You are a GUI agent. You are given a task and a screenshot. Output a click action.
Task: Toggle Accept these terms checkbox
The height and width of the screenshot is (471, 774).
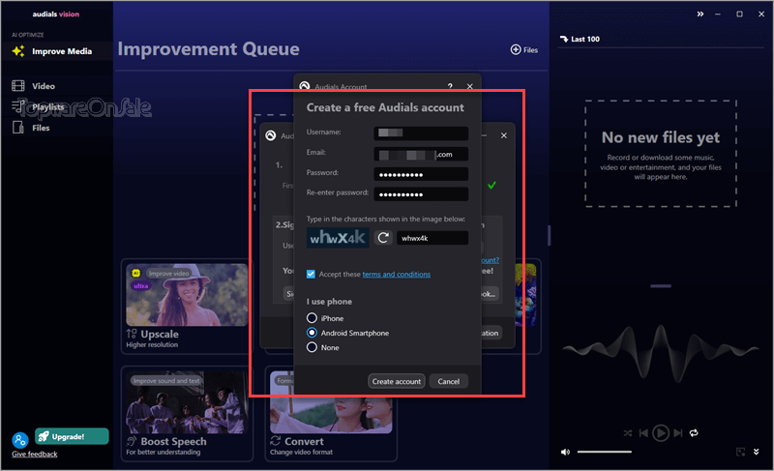point(311,275)
